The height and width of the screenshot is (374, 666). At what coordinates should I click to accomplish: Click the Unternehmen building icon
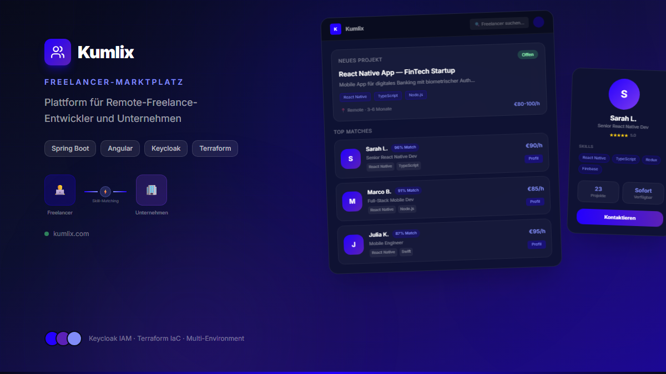(x=152, y=190)
